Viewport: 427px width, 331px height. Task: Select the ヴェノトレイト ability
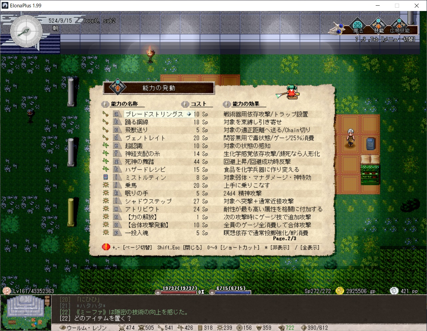[145, 138]
